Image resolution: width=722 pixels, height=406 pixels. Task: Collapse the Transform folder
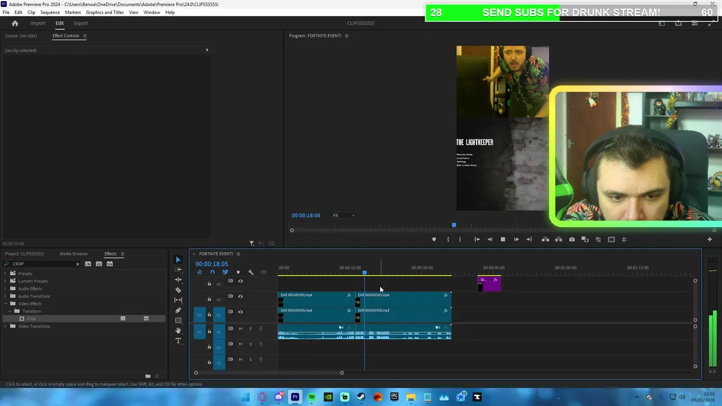click(10, 311)
